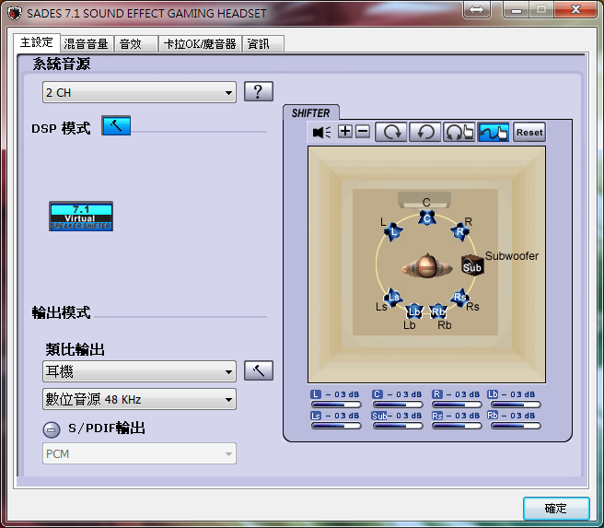This screenshot has height=528, width=604.
Task: Adjust the R channel volume slider
Action: tap(457, 405)
